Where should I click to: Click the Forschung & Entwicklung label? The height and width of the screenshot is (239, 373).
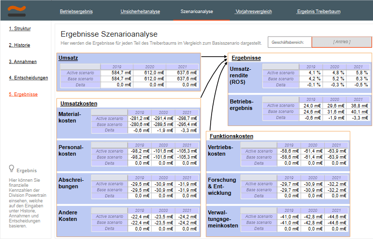pyautogui.click(x=222, y=186)
